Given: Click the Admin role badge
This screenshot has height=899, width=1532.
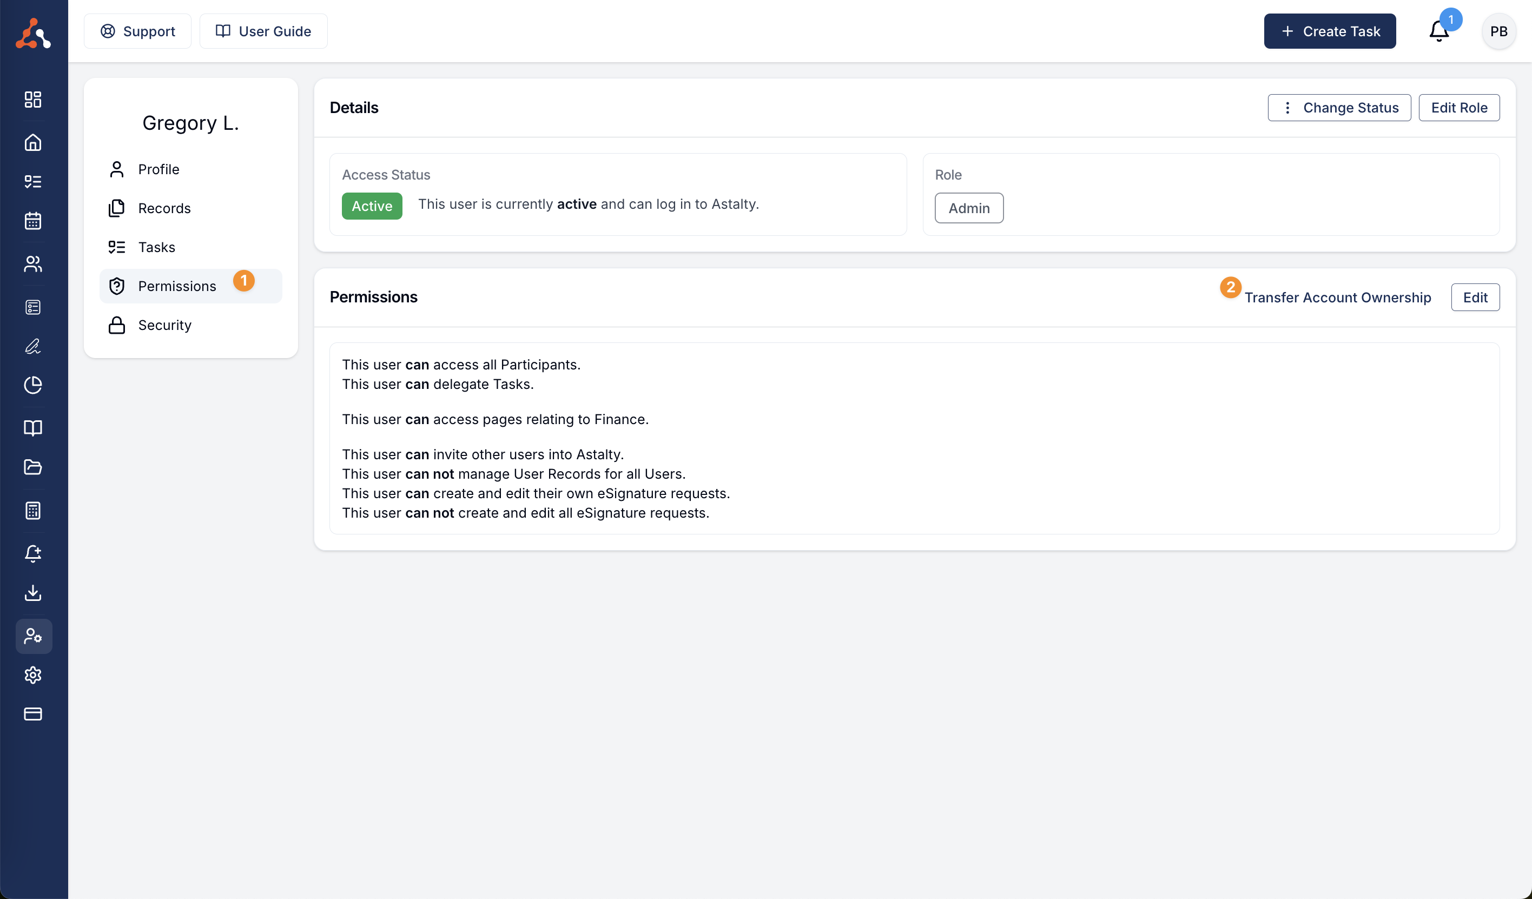Looking at the screenshot, I should 968,208.
